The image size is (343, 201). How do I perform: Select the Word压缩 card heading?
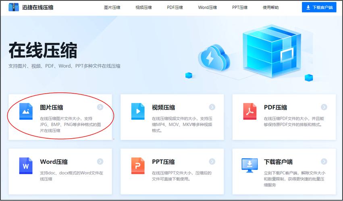tap(54, 162)
